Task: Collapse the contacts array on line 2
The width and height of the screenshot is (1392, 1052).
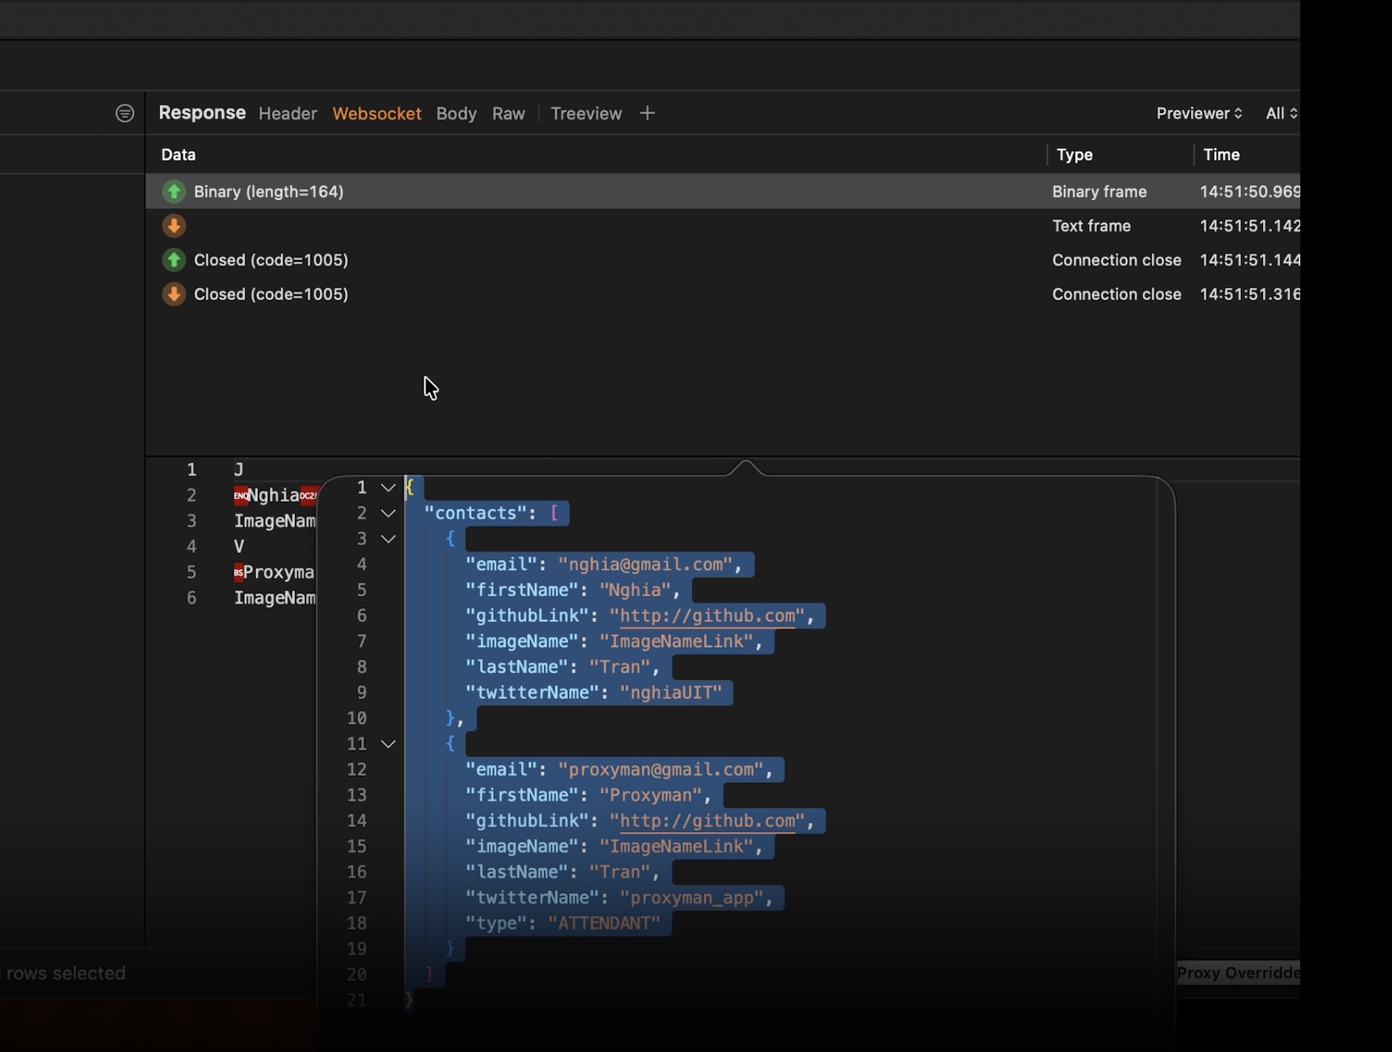Action: click(x=387, y=513)
